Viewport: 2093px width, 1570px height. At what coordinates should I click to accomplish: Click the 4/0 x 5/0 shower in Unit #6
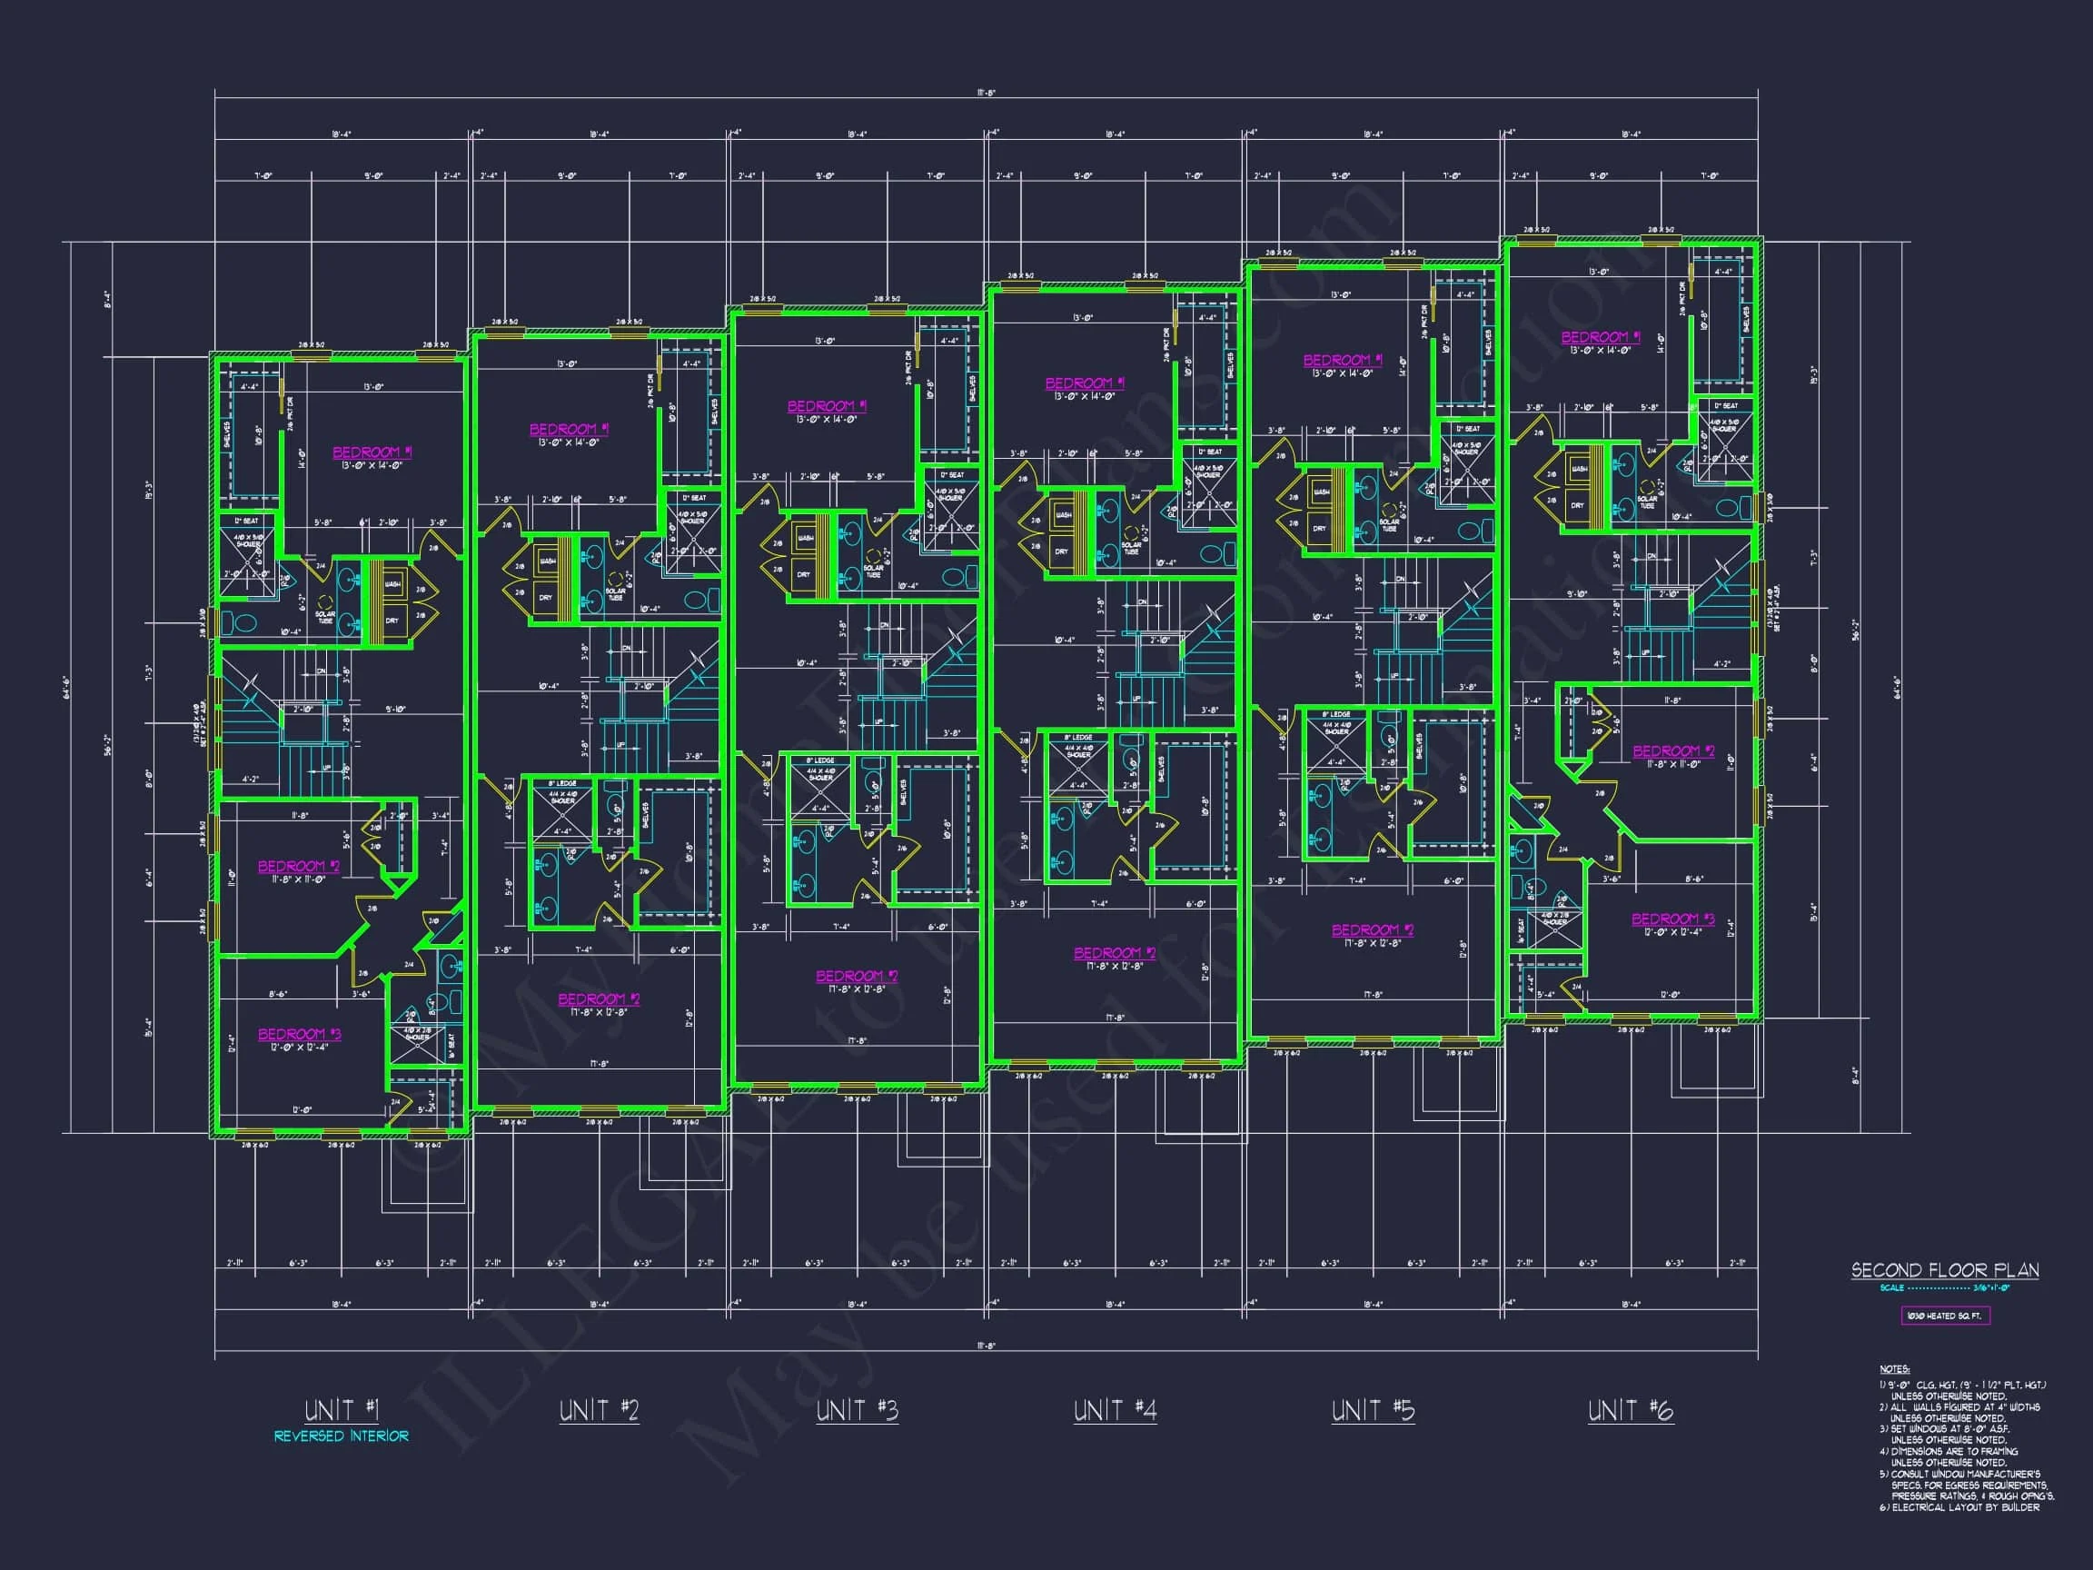click(x=1724, y=446)
